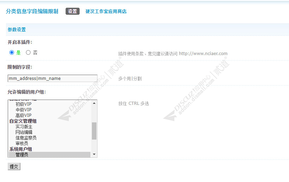Screen dimensions: 289x182
Task: Select 初级VIP in user group list
Action: [x=23, y=104]
